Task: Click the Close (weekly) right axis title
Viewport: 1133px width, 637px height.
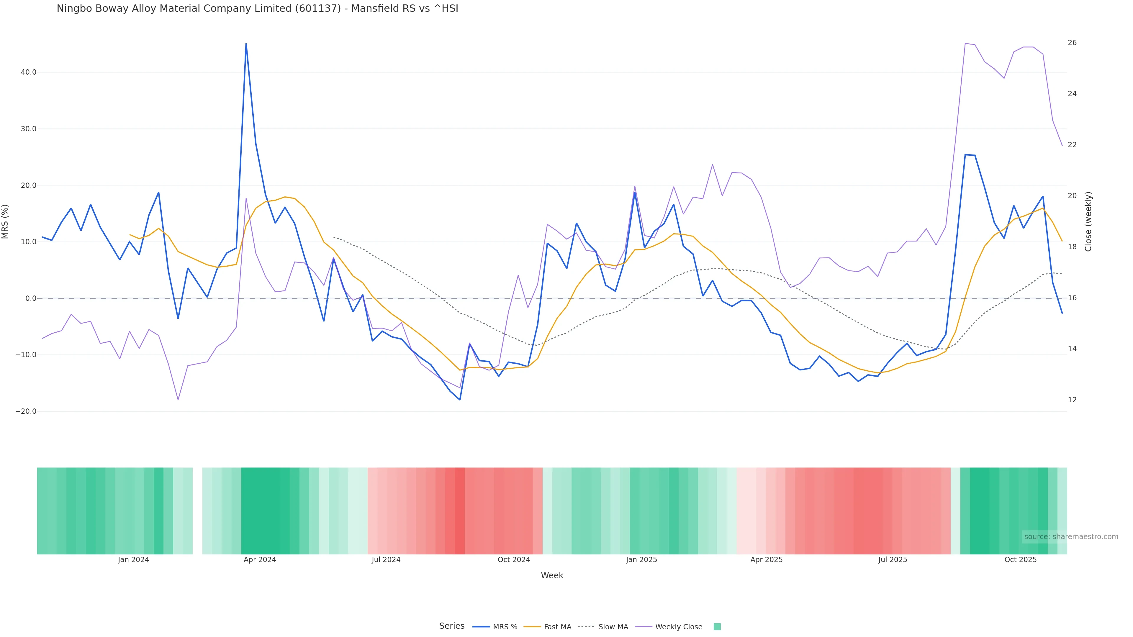Action: (x=1088, y=221)
